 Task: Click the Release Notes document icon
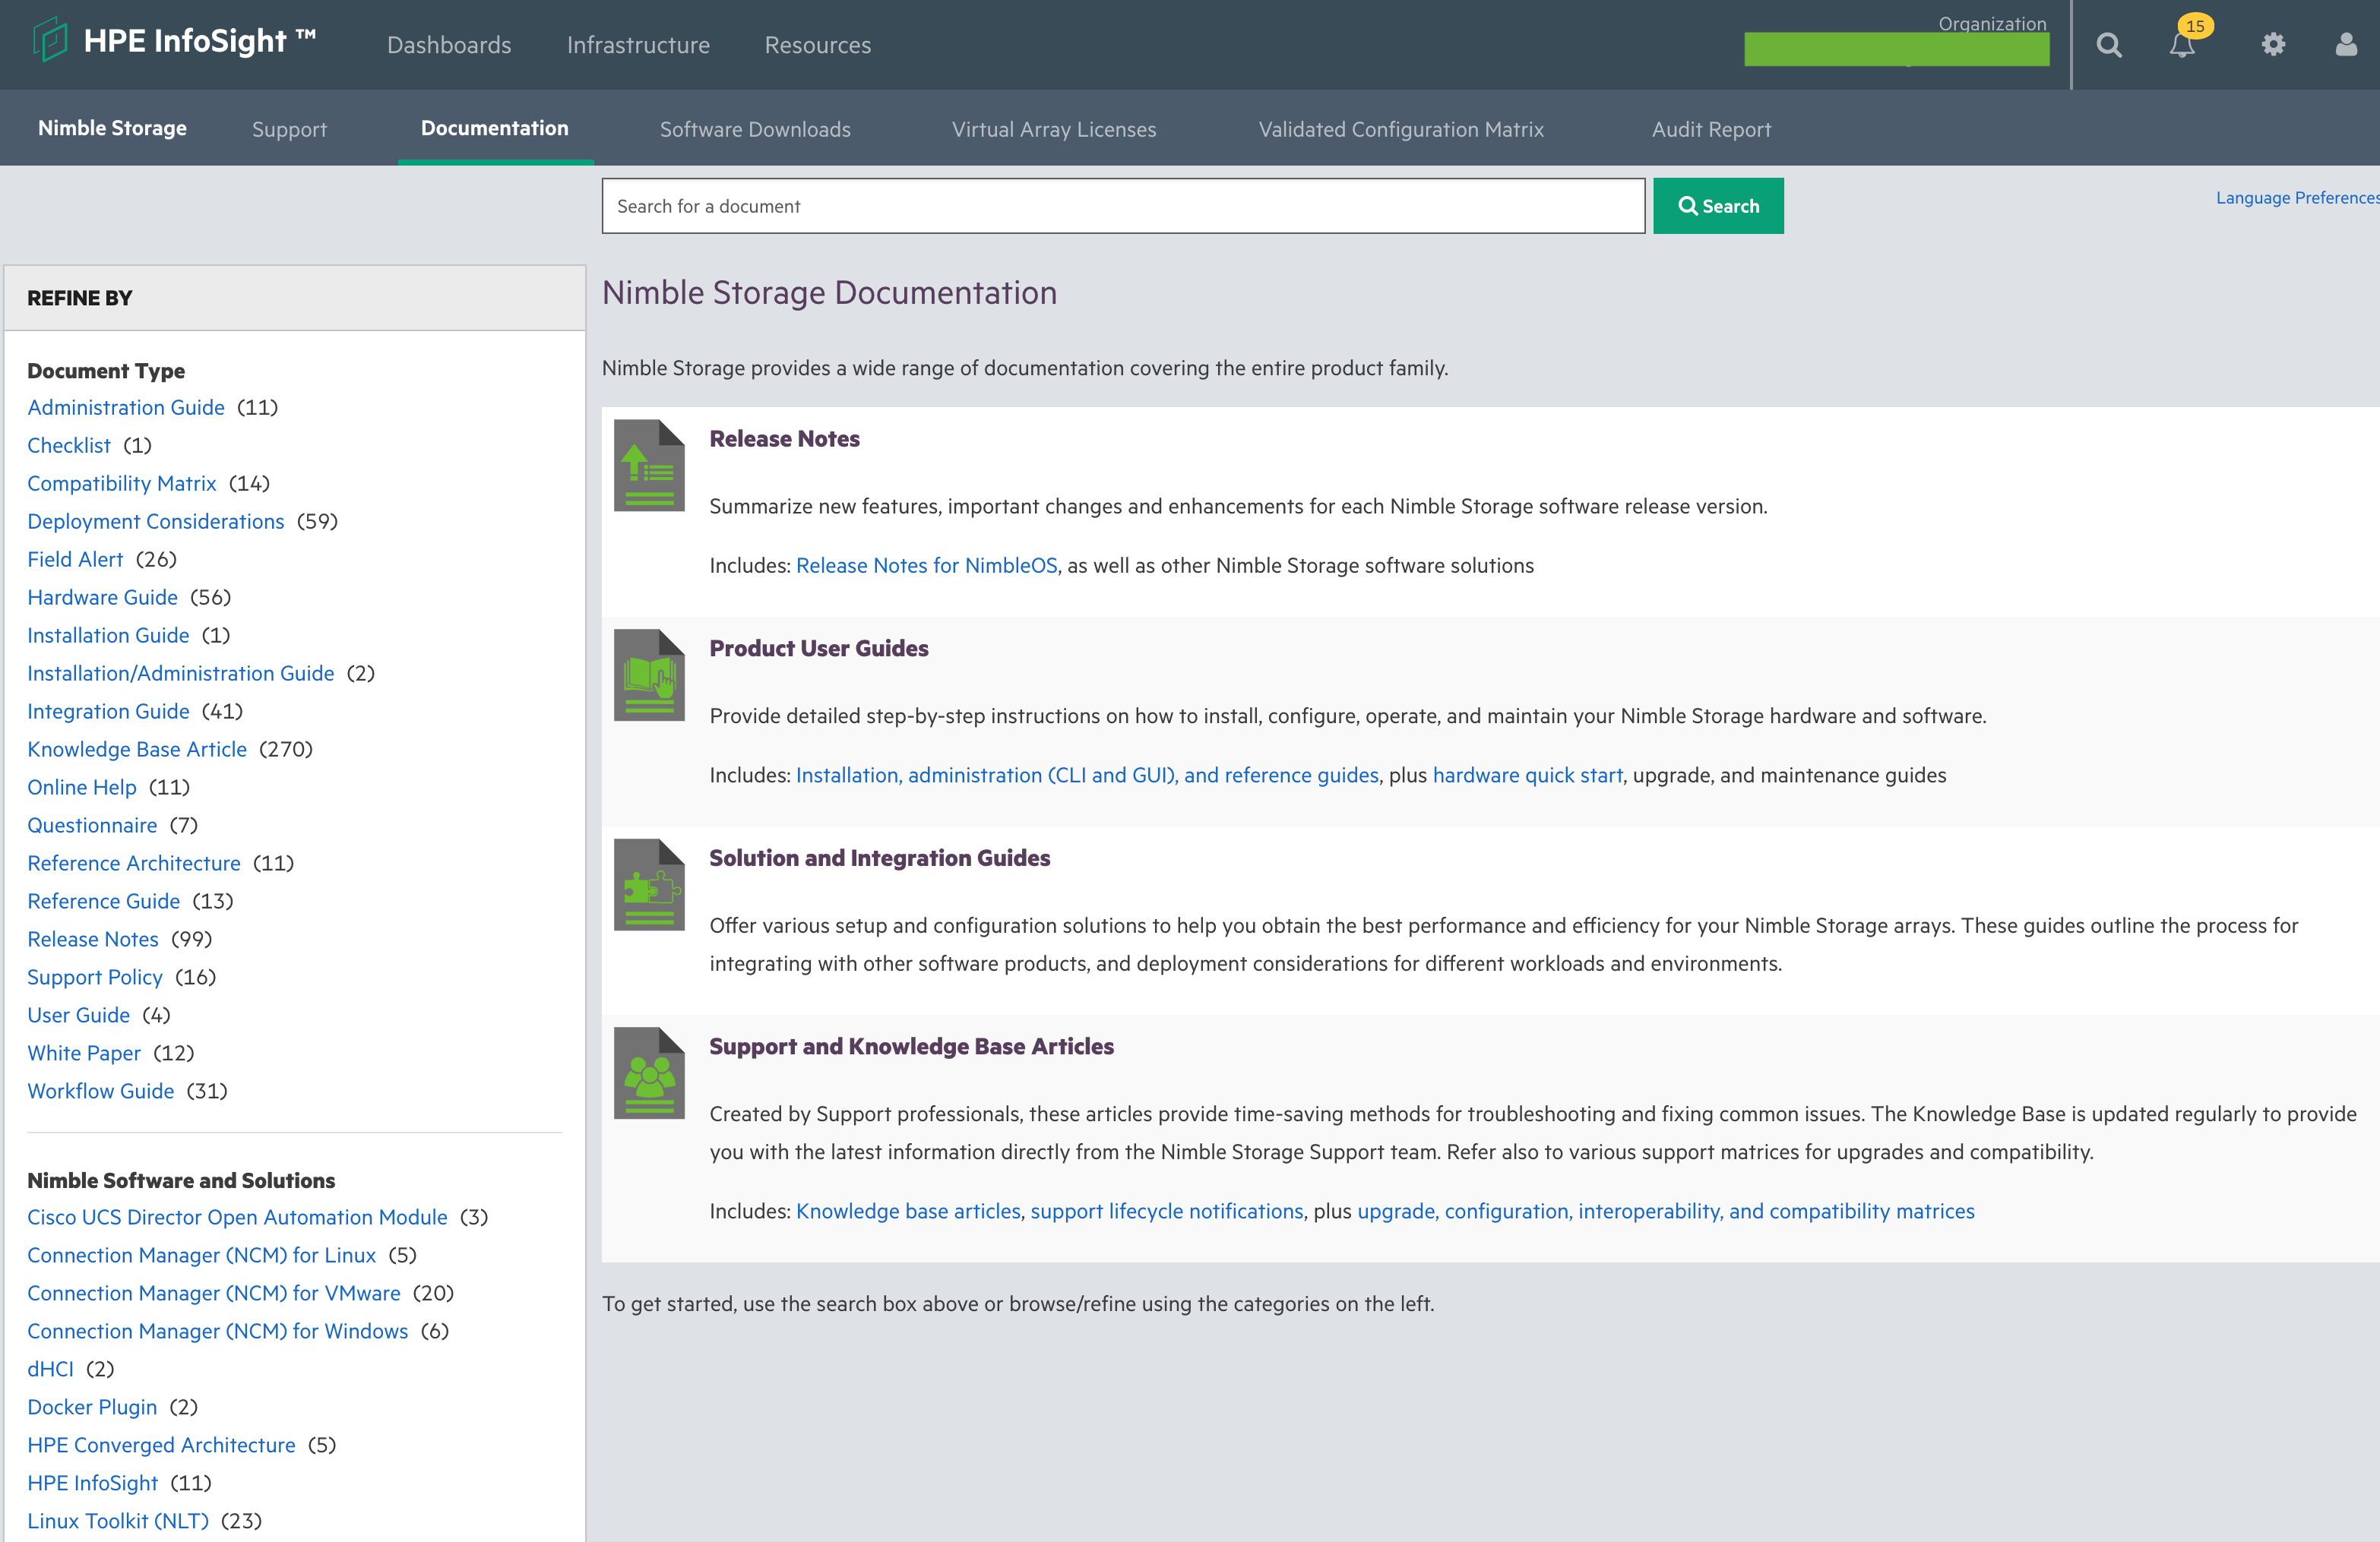pos(648,465)
